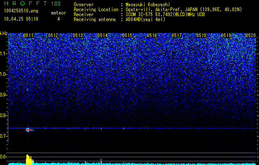Click the 0511 time marker
Image resolution: width=259 pixels, height=165 pixels.
[28, 35]
